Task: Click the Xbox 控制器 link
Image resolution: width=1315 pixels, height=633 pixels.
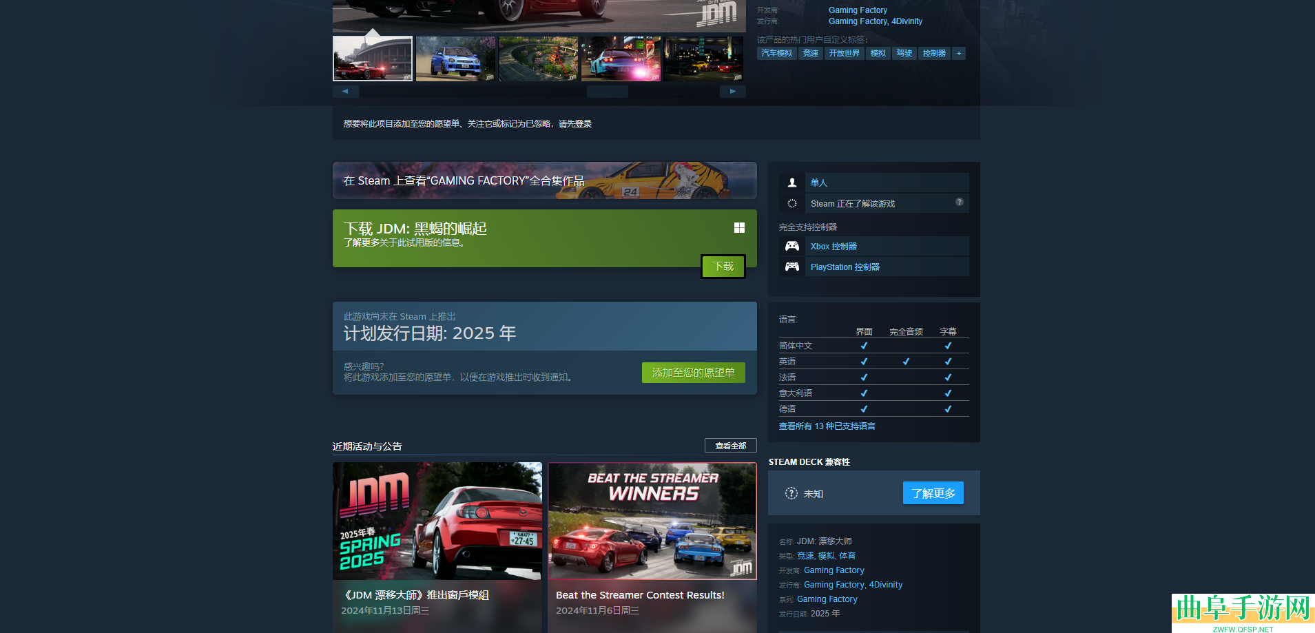Action: 833,246
